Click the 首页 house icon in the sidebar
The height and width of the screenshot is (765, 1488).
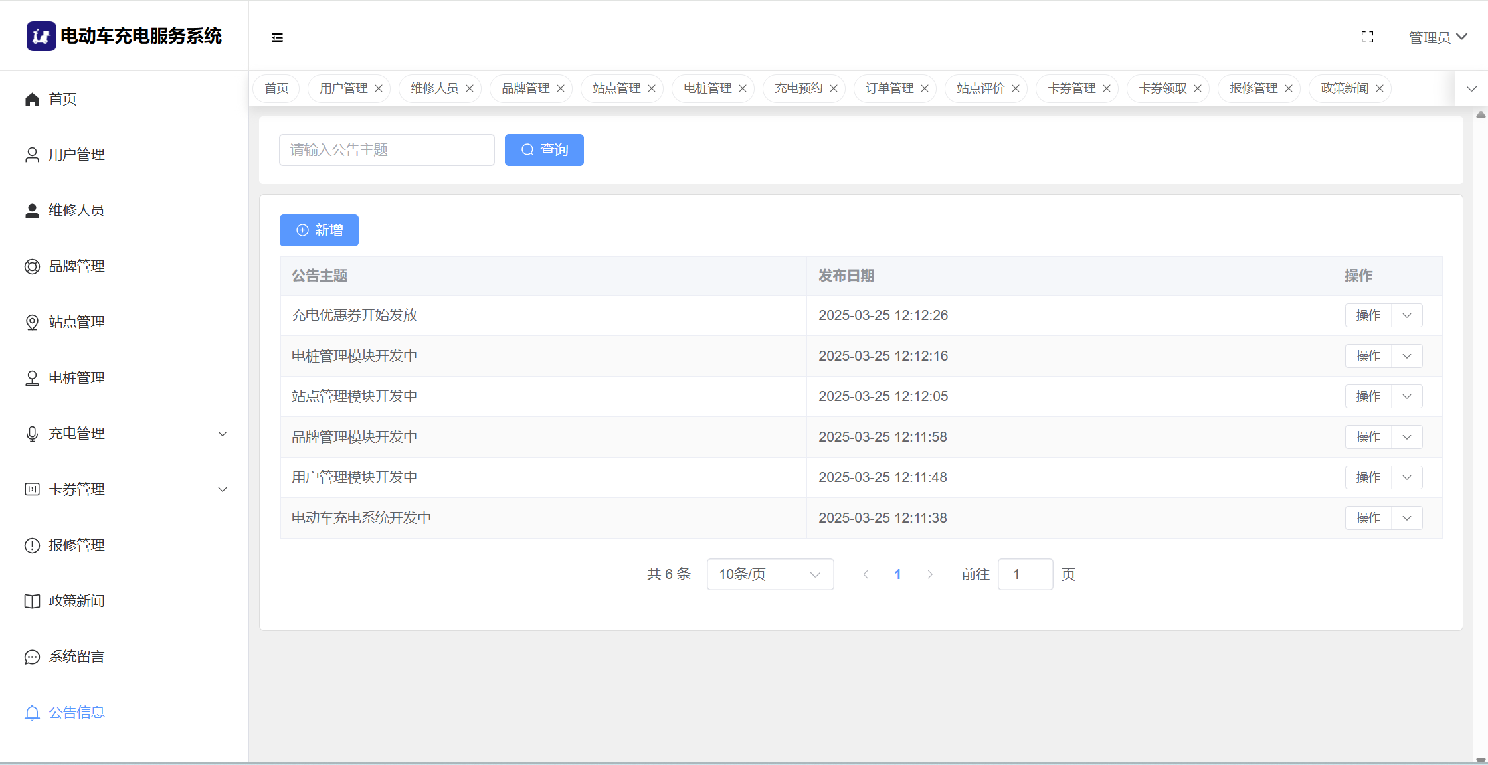click(x=32, y=99)
